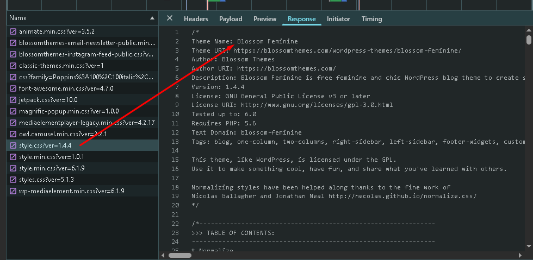Select blossomthemes-email-newsletter-public.min request
Viewport: 533px width, 260px height.
pyautogui.click(x=82, y=43)
